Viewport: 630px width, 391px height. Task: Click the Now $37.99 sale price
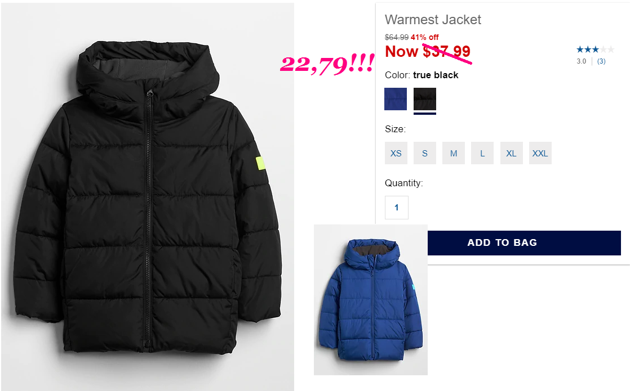(428, 51)
